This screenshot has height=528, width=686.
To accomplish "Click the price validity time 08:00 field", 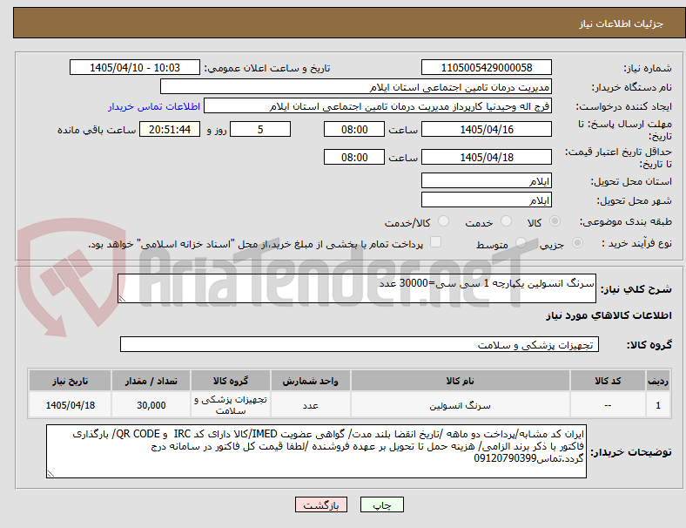I will coord(354,157).
